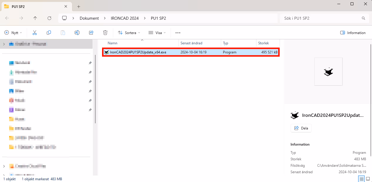Open the three-dots more options menu
Screen dimensions: 372x182
coord(178,33)
